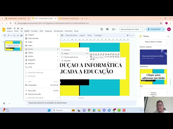Select the quad arrow shape
Viewport: 173px width, 129px height.
click(x=106, y=54)
